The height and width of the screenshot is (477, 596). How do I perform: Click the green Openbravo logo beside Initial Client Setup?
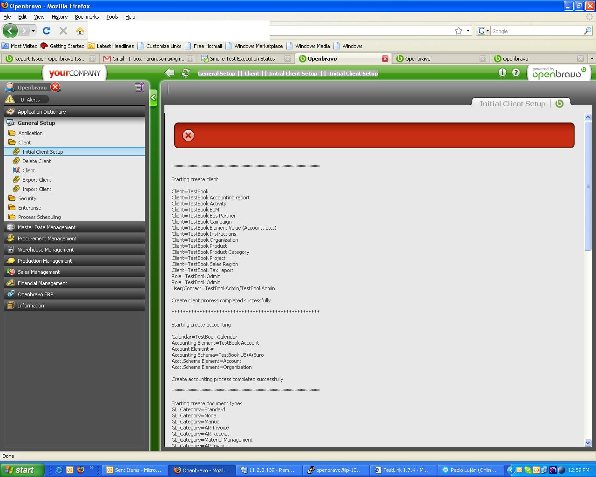point(559,103)
